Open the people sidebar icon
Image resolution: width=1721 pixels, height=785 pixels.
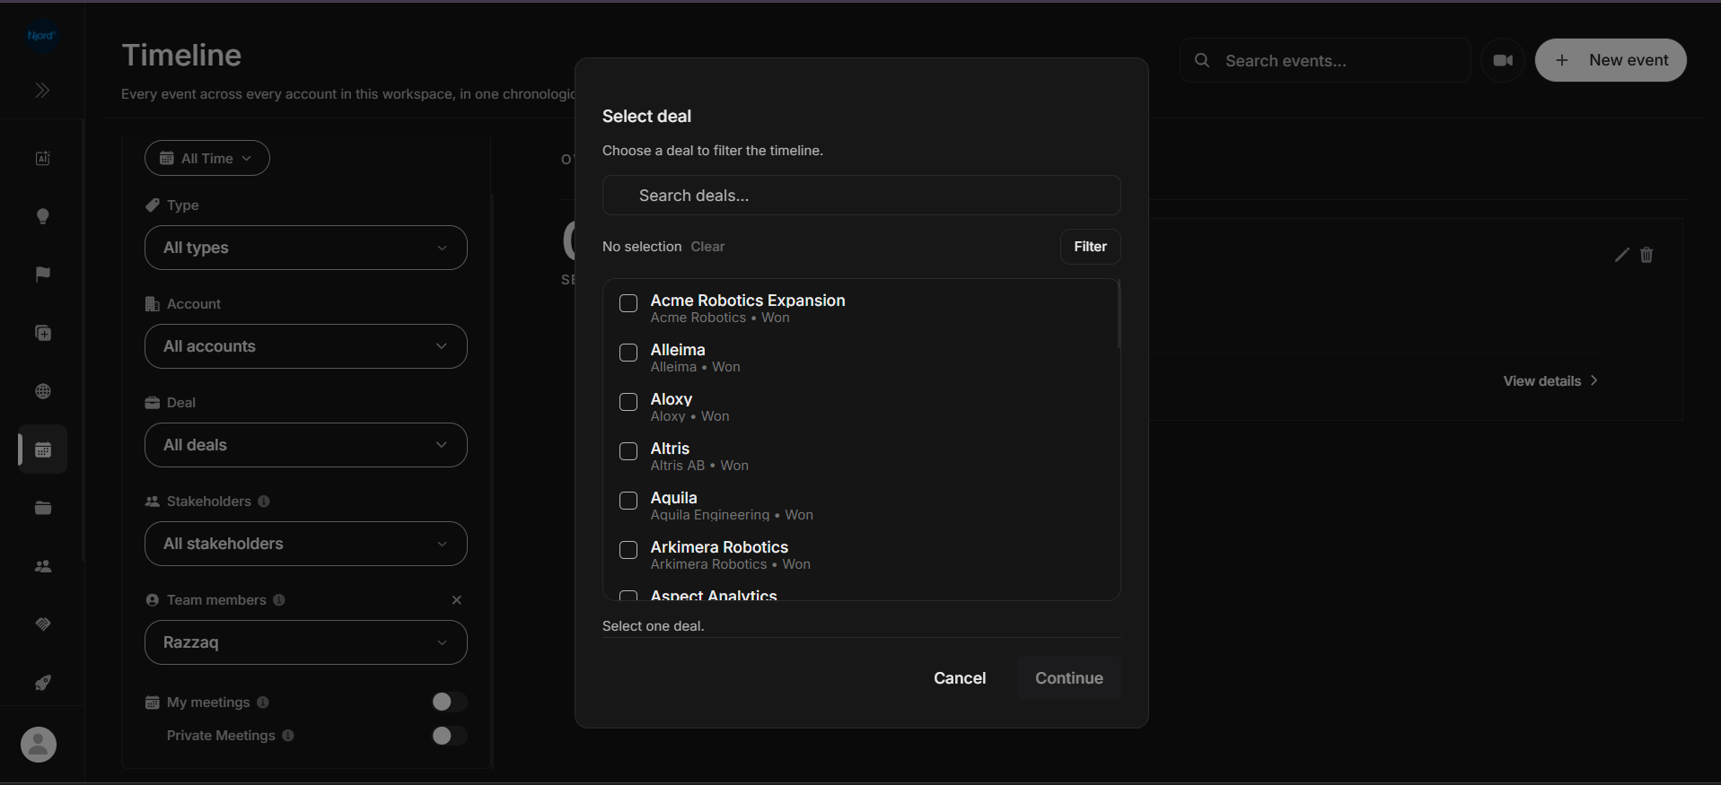click(42, 566)
